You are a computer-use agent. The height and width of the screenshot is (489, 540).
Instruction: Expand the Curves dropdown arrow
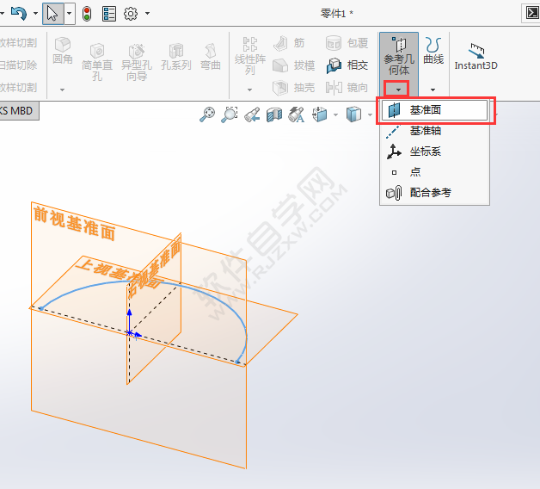tap(433, 90)
